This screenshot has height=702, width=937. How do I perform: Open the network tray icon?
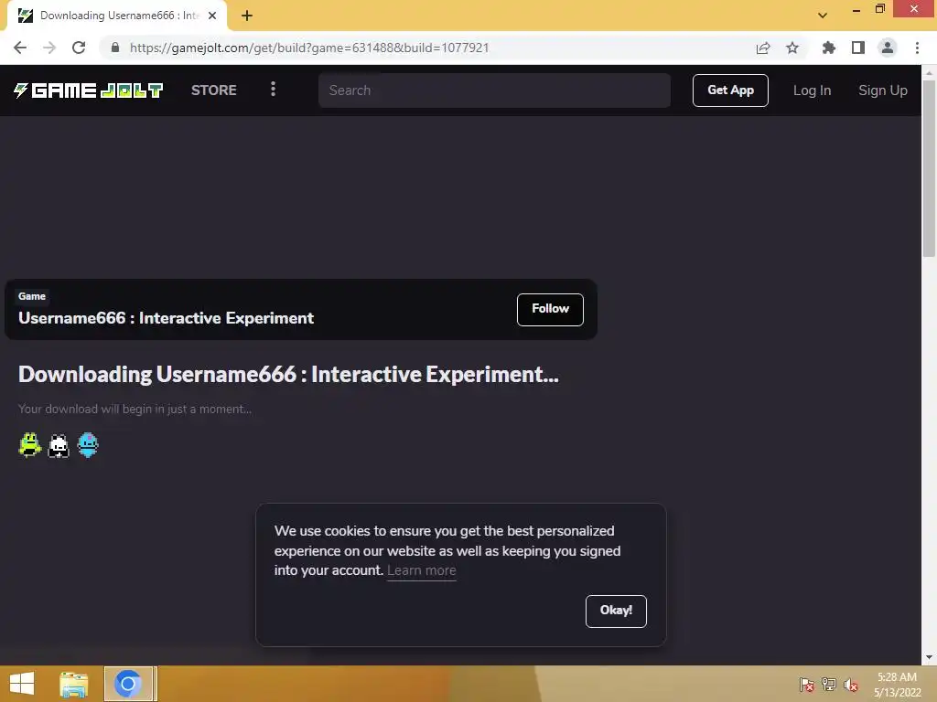point(829,685)
